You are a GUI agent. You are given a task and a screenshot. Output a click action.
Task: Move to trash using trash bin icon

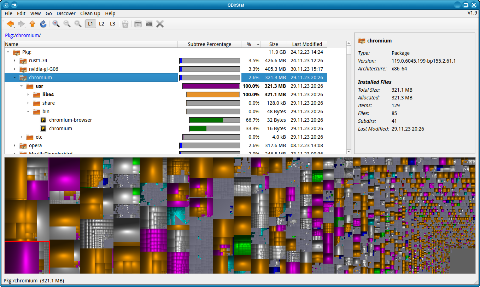pyautogui.click(x=125, y=24)
